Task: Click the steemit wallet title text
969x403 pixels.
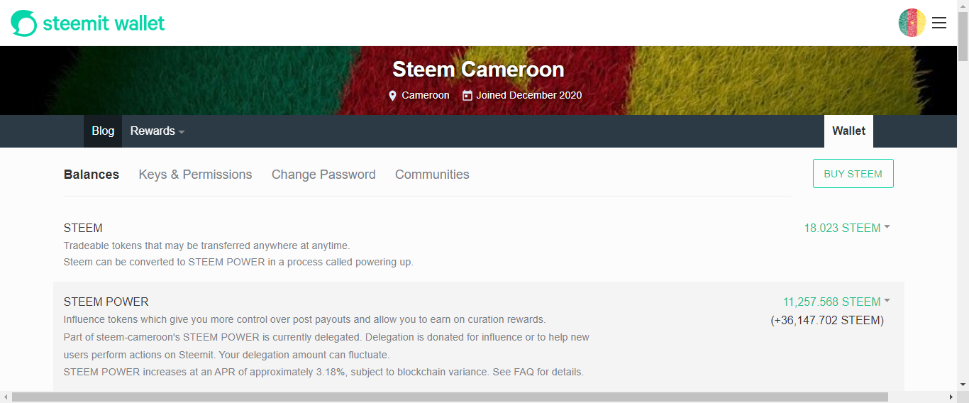Action: click(104, 23)
